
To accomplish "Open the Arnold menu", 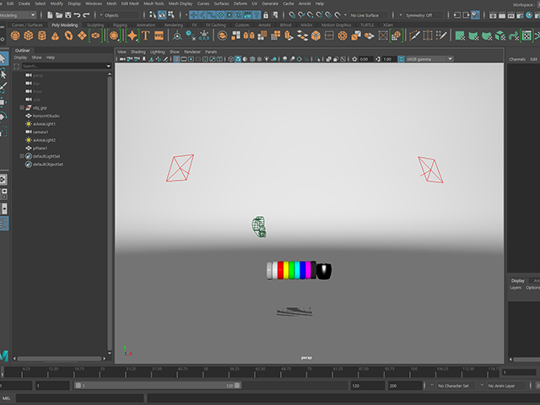I will pyautogui.click(x=305, y=3).
